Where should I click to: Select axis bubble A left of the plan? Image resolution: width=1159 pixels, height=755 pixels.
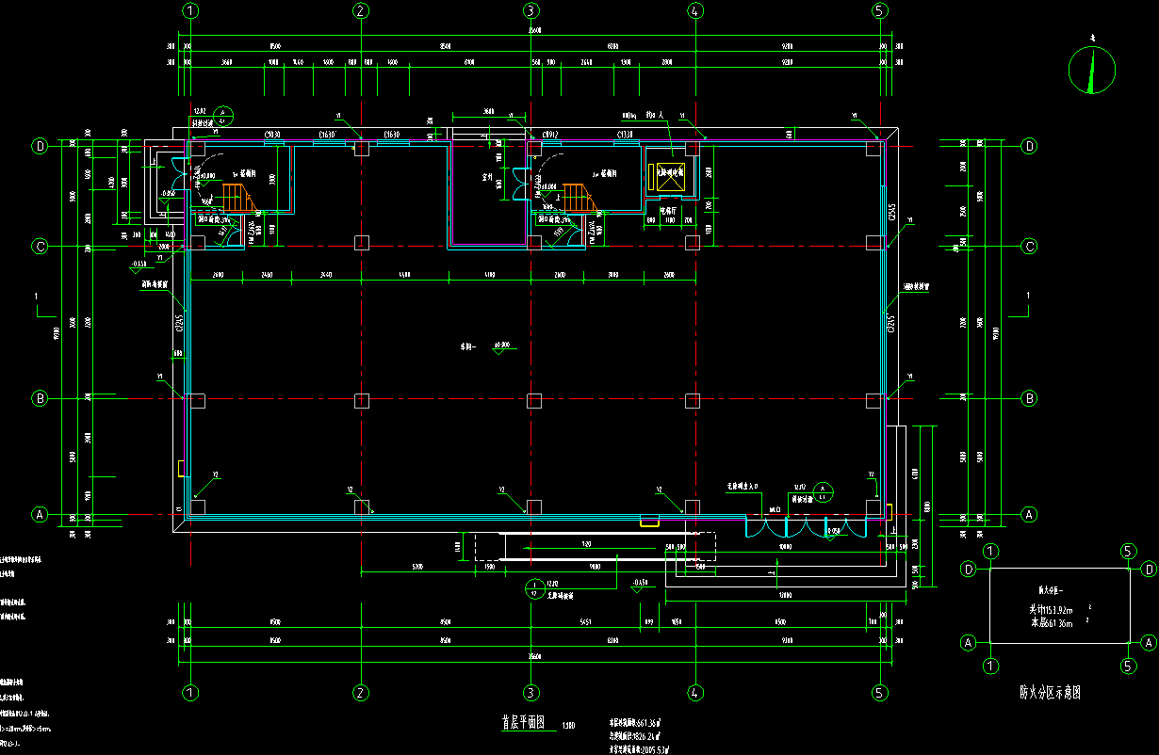41,515
